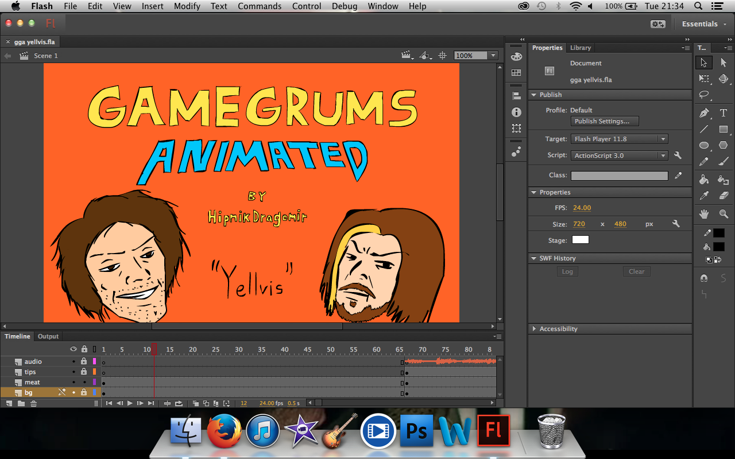Image resolution: width=735 pixels, height=459 pixels.
Task: Toggle the meat layer lock dot
Action: 84,382
